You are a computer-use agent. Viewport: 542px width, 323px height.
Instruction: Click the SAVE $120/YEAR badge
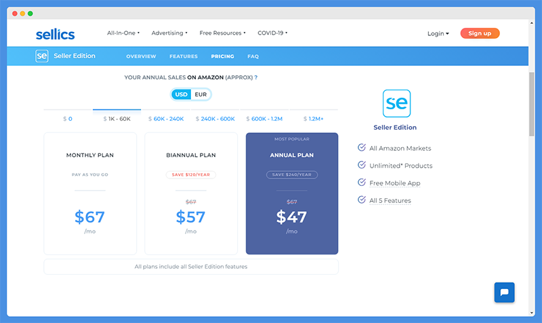click(191, 175)
